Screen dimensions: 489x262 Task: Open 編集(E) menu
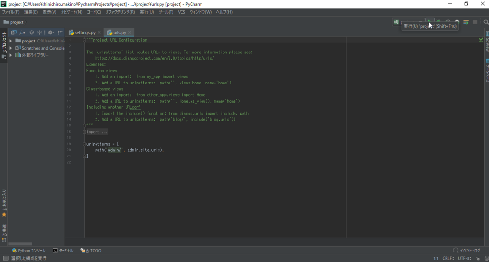coord(31,12)
